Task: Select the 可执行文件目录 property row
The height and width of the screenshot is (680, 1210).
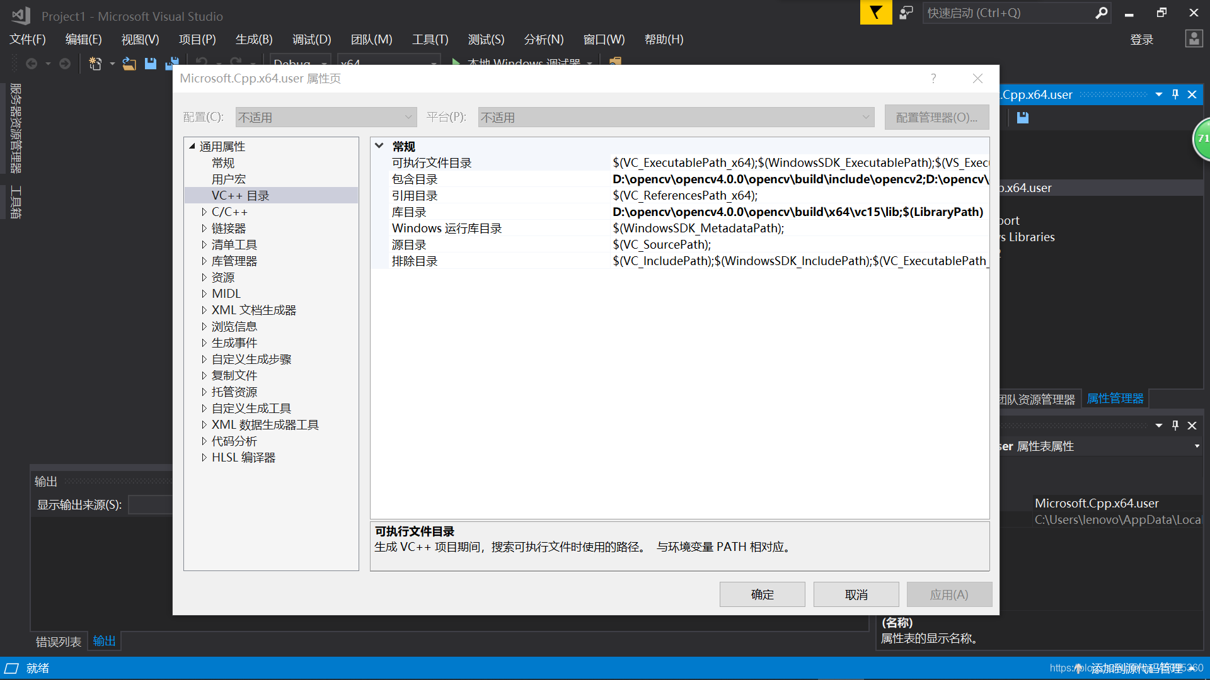Action: [x=680, y=163]
